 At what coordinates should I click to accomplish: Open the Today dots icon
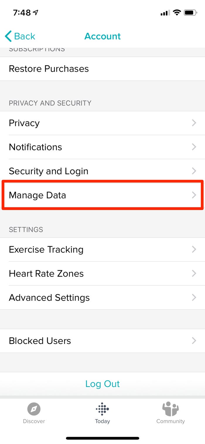click(x=102, y=409)
